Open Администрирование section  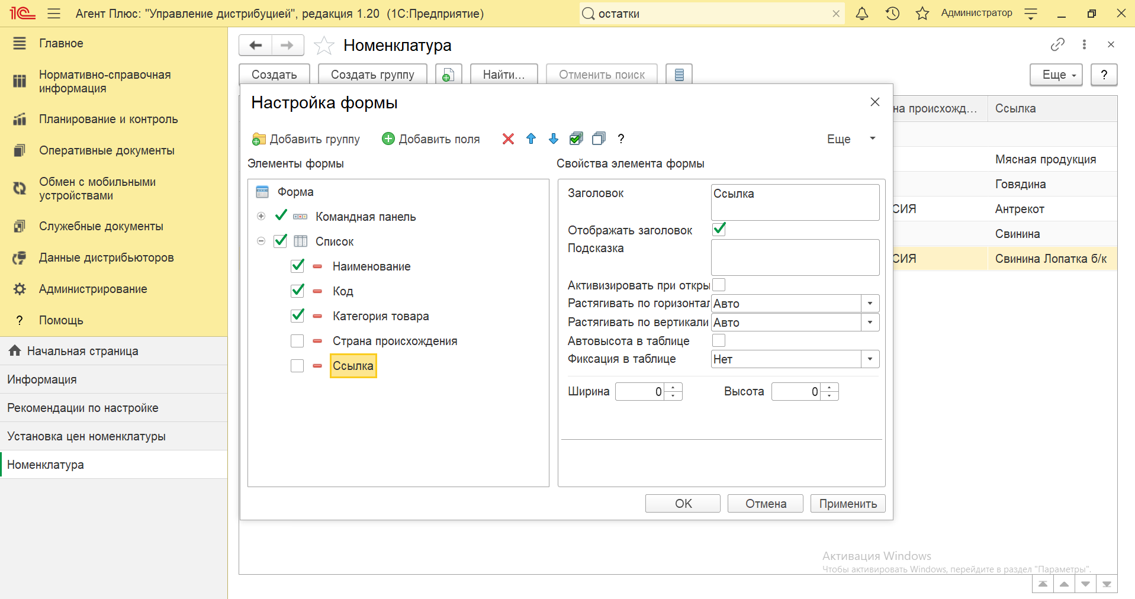coord(93,289)
